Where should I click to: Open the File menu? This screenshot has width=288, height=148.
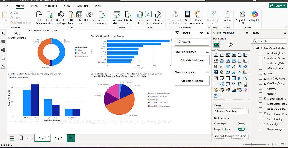tap(6, 6)
